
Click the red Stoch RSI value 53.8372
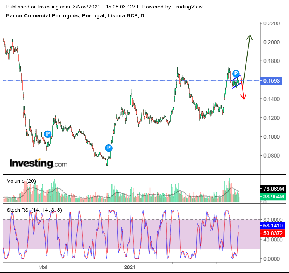tap(272, 233)
